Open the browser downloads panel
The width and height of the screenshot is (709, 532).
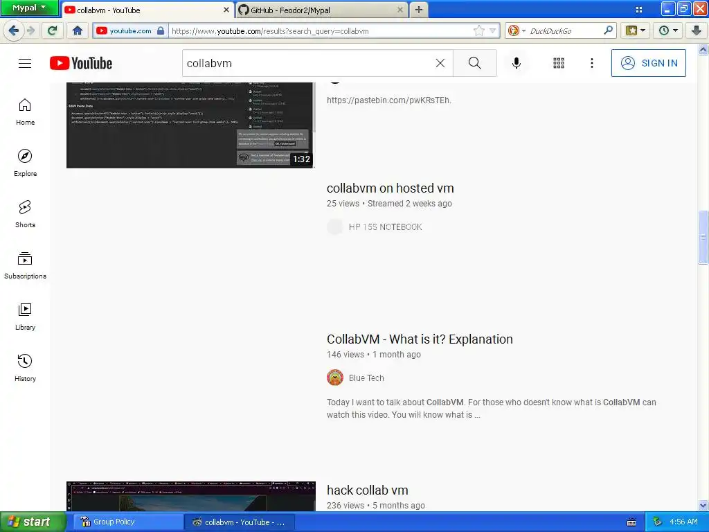pyautogui.click(x=697, y=30)
